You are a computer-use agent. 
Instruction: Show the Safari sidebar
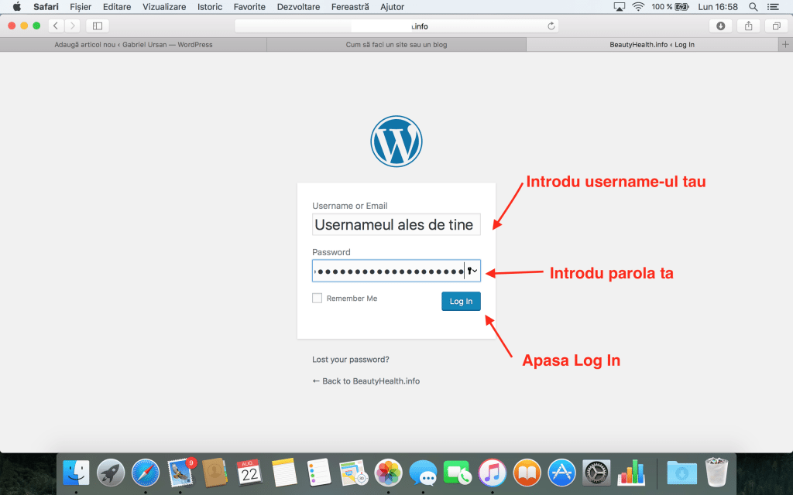click(x=98, y=26)
